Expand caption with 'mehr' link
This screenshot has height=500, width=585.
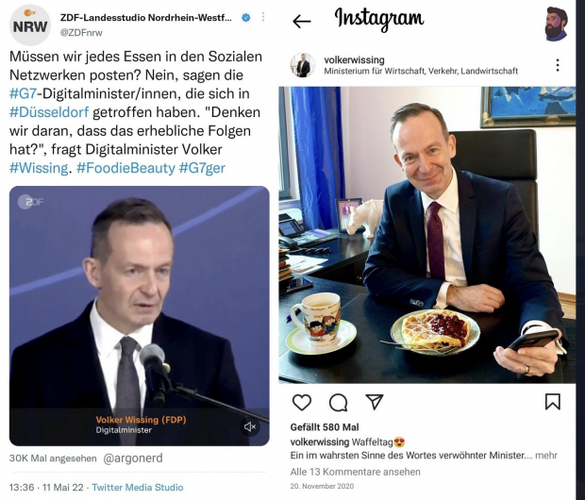pyautogui.click(x=546, y=456)
